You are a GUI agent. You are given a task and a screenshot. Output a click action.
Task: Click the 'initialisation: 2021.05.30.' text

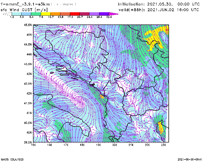tap(145, 4)
